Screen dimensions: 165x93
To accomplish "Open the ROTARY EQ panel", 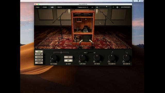I will (x=39, y=57).
